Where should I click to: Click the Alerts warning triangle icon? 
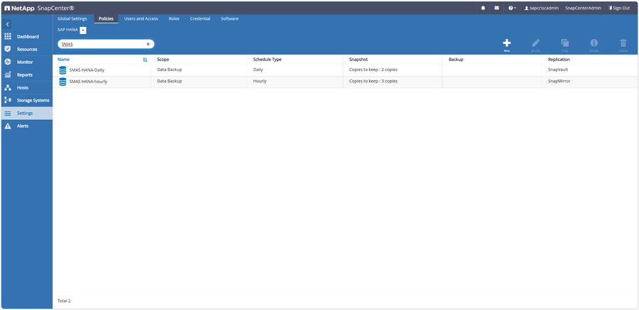coord(7,126)
